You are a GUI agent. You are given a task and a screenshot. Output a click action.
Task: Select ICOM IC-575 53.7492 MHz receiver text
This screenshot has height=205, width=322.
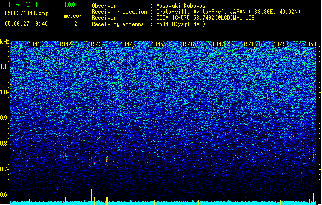(x=205, y=18)
